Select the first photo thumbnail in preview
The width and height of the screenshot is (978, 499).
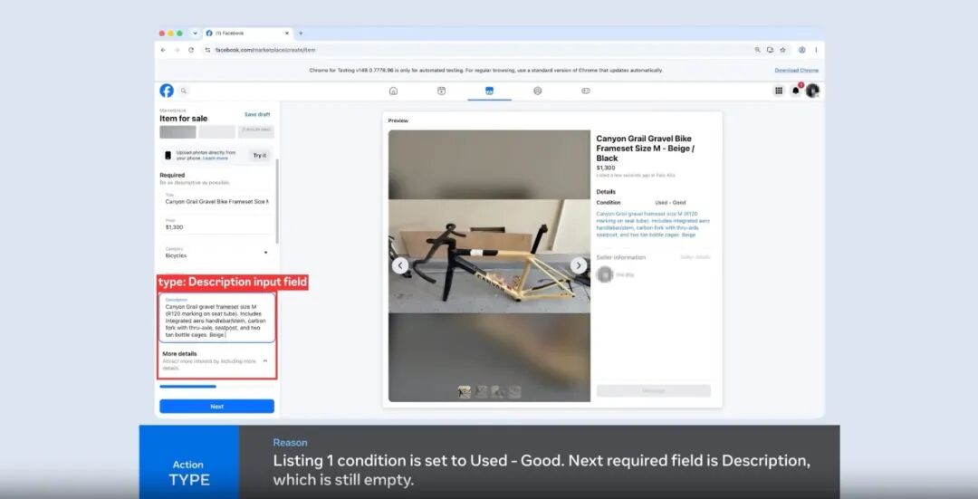[464, 392]
